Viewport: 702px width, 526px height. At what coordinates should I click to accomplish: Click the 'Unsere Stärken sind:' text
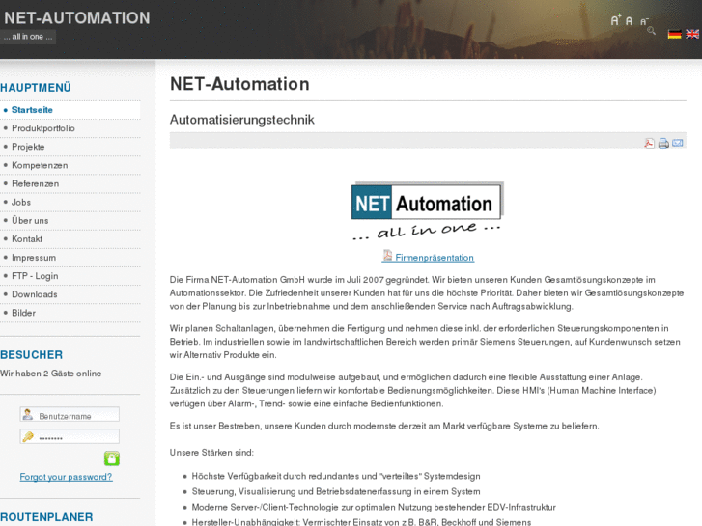point(211,453)
